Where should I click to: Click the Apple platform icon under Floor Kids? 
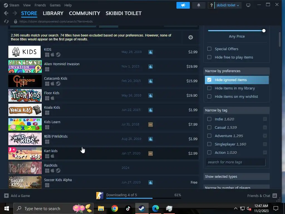(x=53, y=98)
